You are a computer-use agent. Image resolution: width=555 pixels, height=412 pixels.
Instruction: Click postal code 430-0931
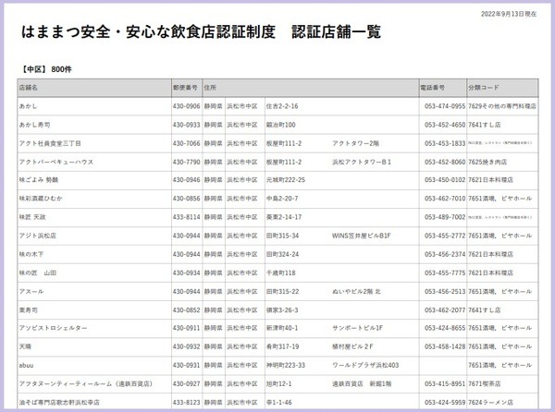187,366
